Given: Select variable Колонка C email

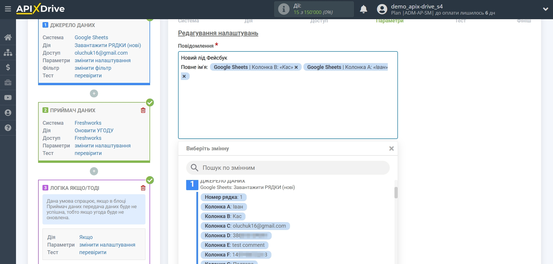Looking at the screenshot, I should coord(245,226).
